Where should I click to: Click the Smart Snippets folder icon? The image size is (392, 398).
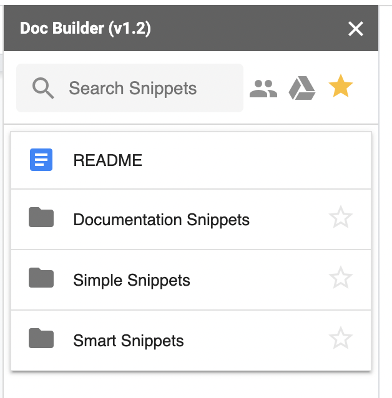pyautogui.click(x=41, y=338)
